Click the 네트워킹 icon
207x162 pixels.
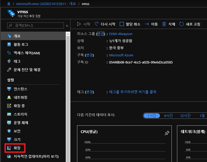[x=9, y=97]
